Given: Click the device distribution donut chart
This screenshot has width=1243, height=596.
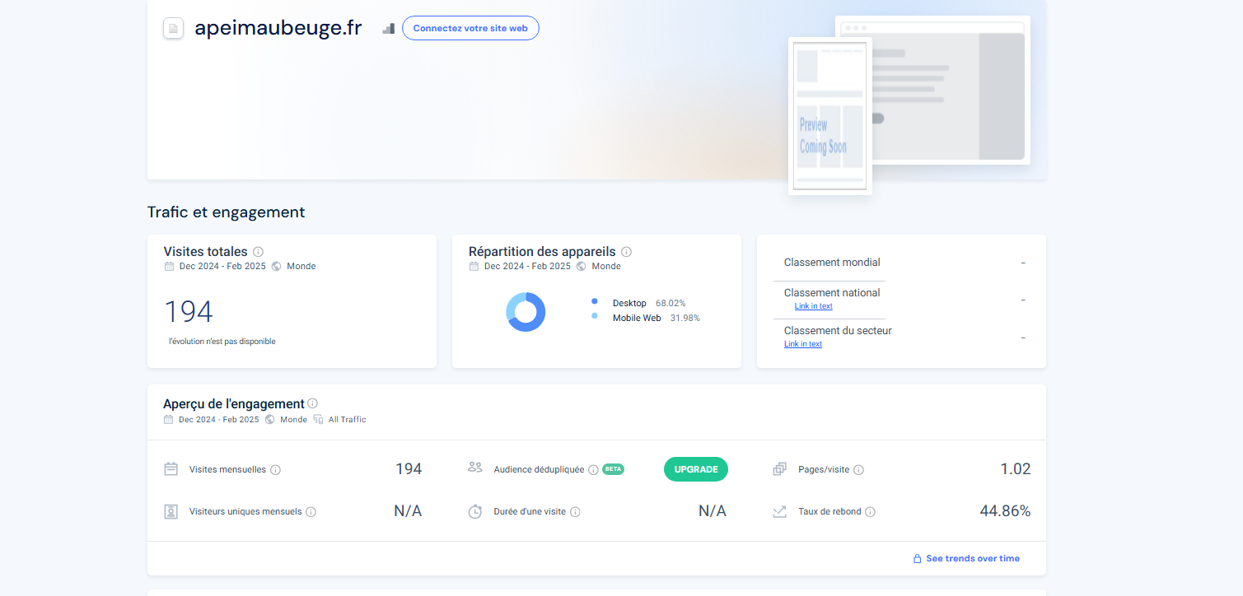Looking at the screenshot, I should [x=526, y=312].
